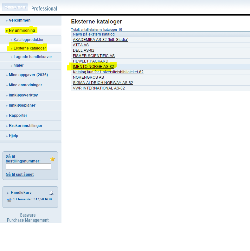
Task: Open the DELL AS-82 external catalog
Action: pos(83,50)
